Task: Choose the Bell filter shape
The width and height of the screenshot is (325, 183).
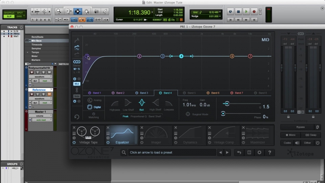Action: click(141, 105)
